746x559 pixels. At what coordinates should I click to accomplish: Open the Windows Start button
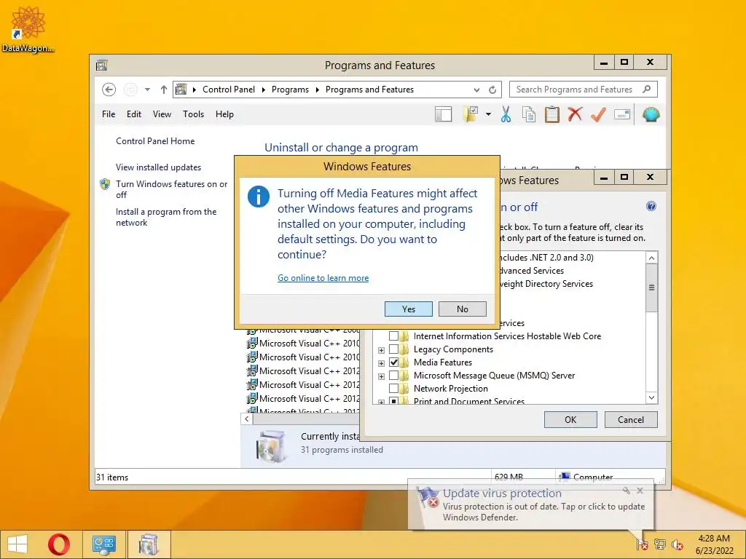(17, 544)
